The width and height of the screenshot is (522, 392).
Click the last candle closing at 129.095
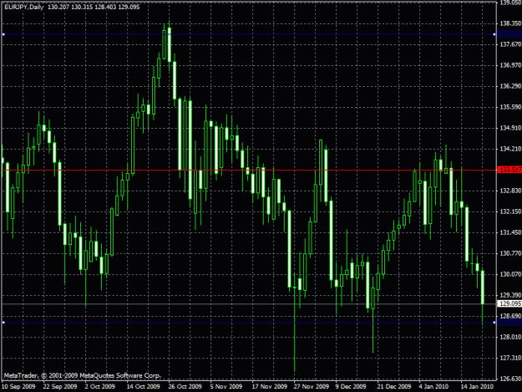point(483,287)
